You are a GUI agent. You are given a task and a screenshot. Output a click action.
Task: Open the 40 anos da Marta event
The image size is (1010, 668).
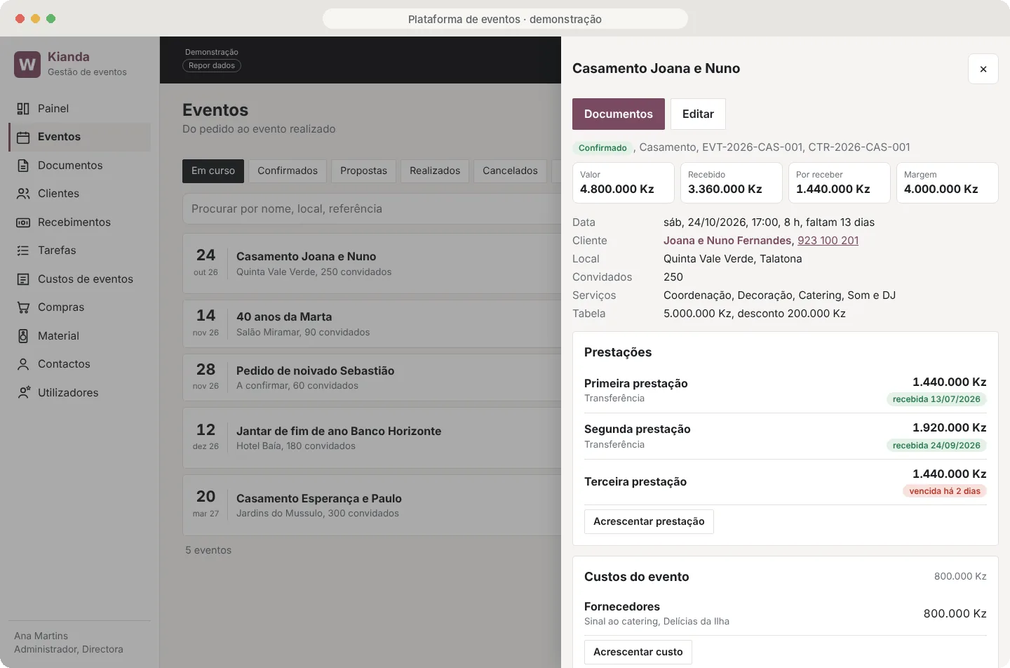click(x=372, y=324)
